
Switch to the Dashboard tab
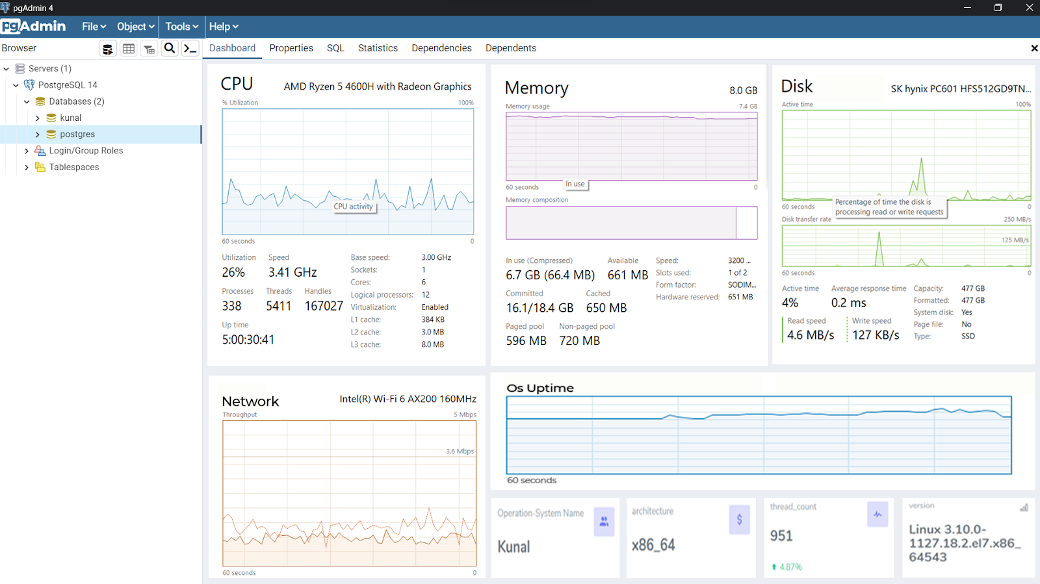[x=232, y=48]
